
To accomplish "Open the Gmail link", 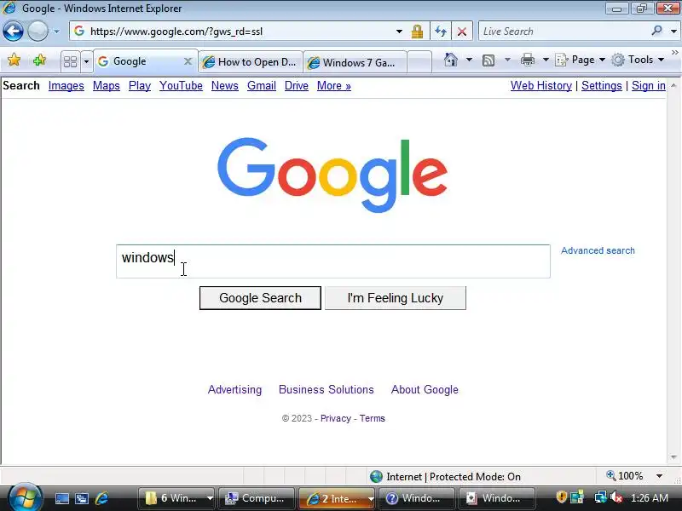I will (x=262, y=86).
